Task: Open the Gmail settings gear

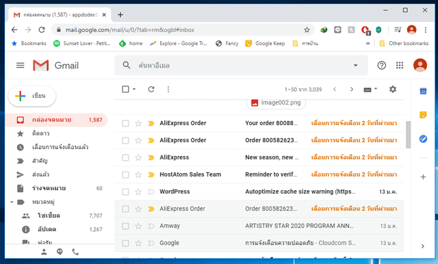Action: coord(393,90)
